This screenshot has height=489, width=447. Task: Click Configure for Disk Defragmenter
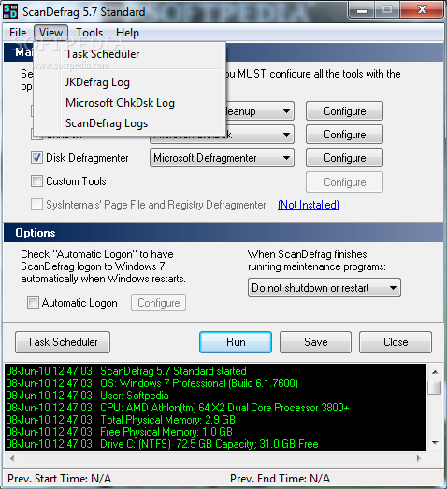(x=345, y=158)
